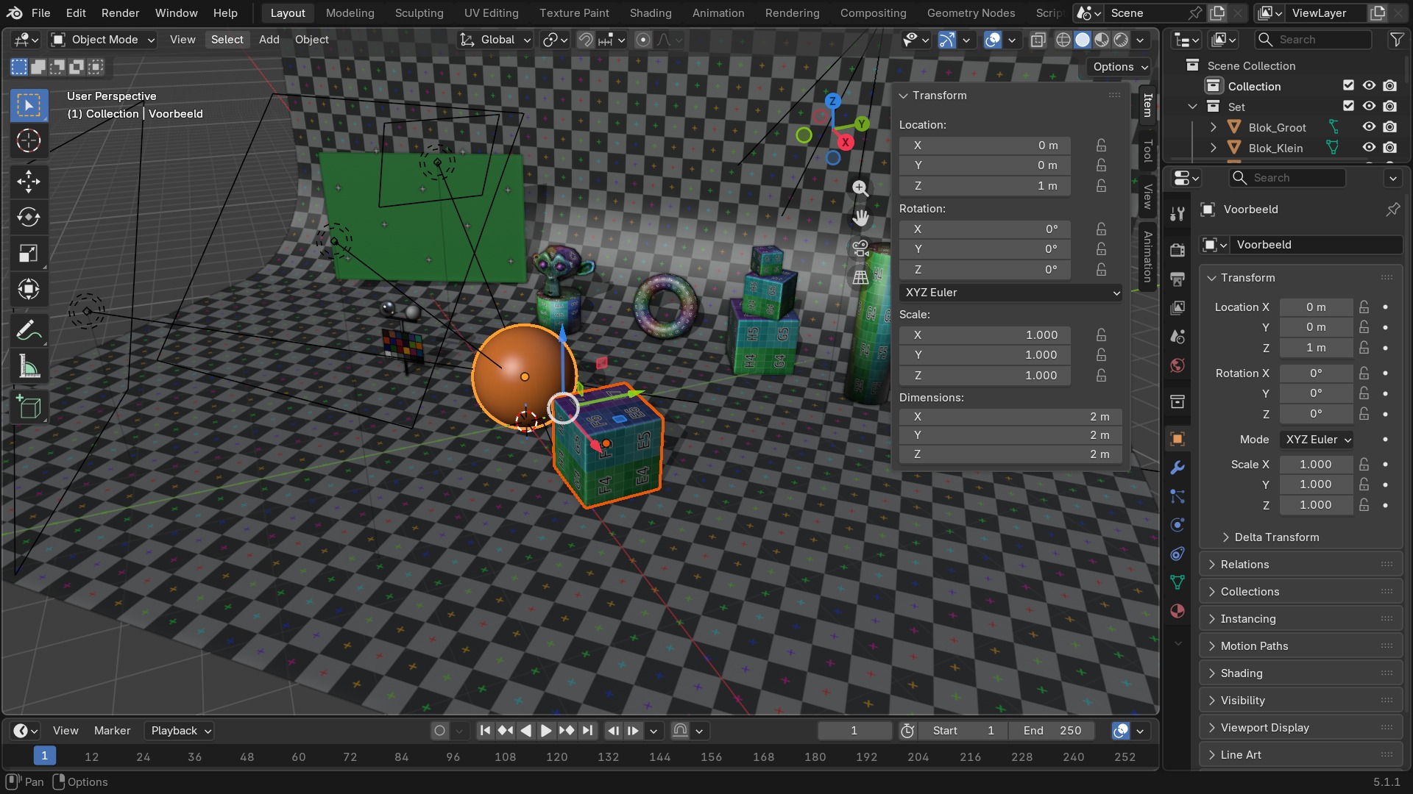Toggle snapping magnet
This screenshot has height=794, width=1413.
[x=585, y=40]
